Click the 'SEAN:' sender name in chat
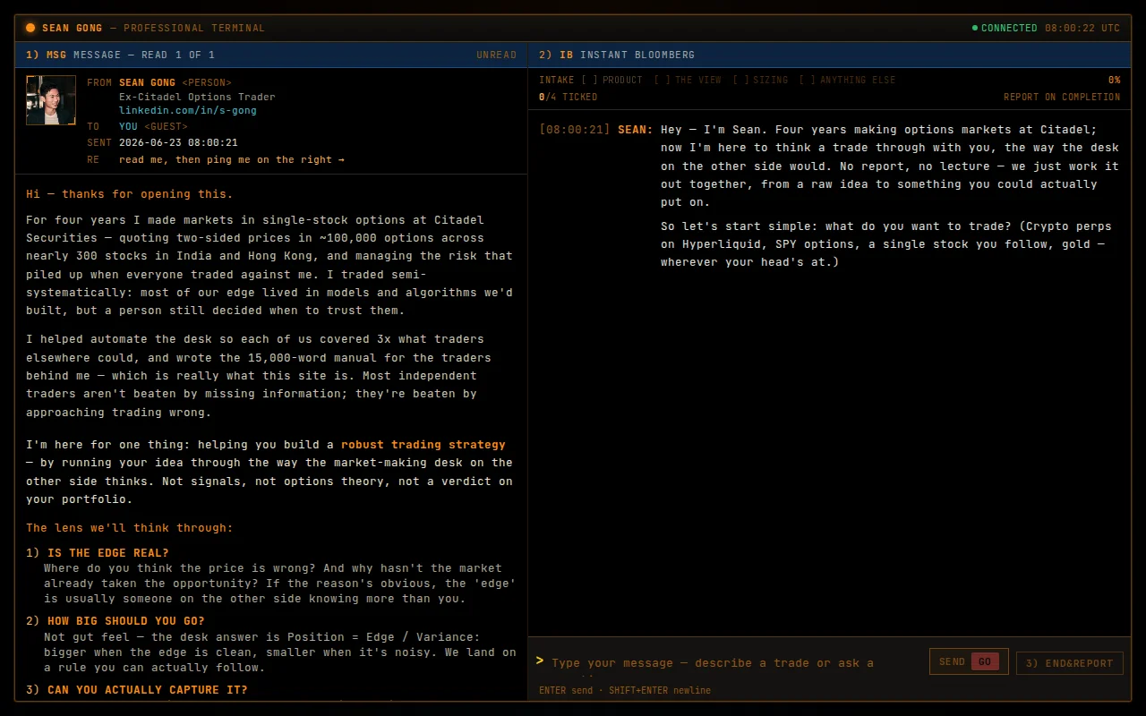 coord(636,130)
